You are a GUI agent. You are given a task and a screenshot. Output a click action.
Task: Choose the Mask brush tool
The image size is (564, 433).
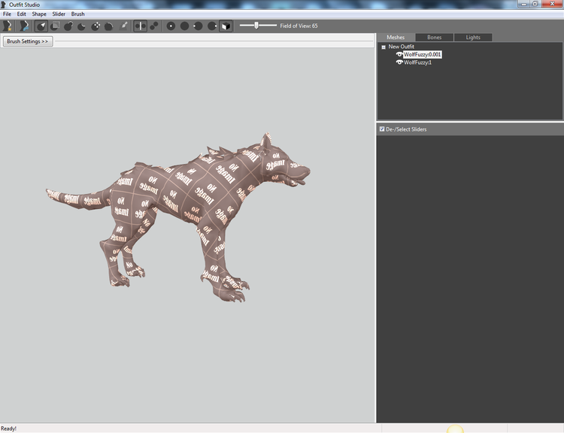pyautogui.click(x=55, y=26)
